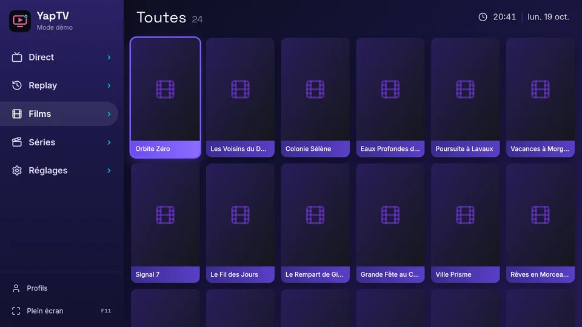This screenshot has height=327, width=582.
Task: Click the lun. 19 oct. date
Action: click(x=548, y=17)
